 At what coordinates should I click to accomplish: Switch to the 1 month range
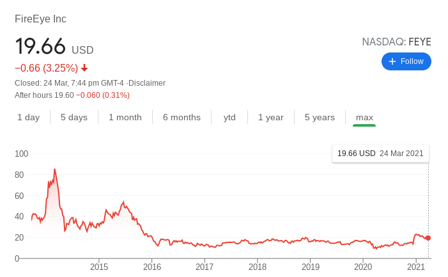click(x=125, y=117)
